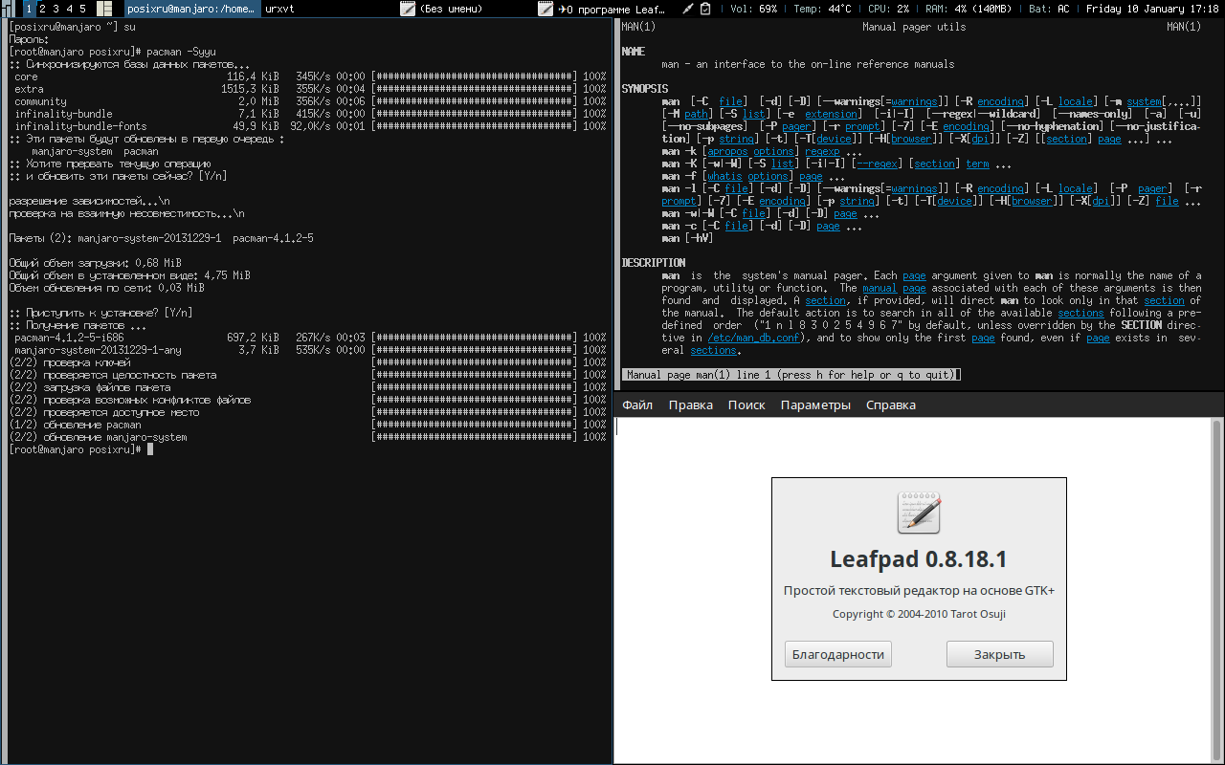Focus the urxvt task in top bar
1225x765 pixels.
tap(328, 9)
